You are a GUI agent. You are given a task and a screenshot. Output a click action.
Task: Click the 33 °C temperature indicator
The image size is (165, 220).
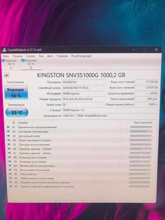coord(17,113)
